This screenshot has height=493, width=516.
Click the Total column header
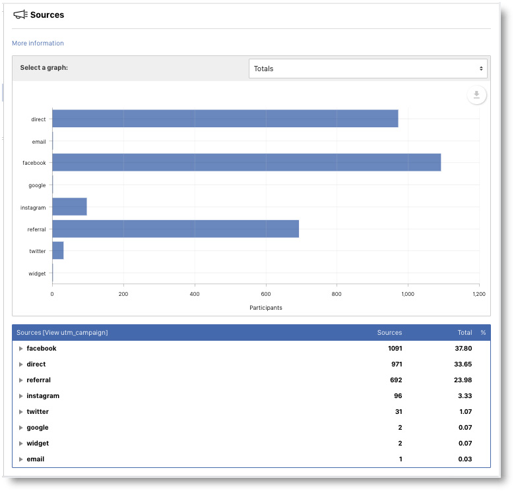(465, 333)
